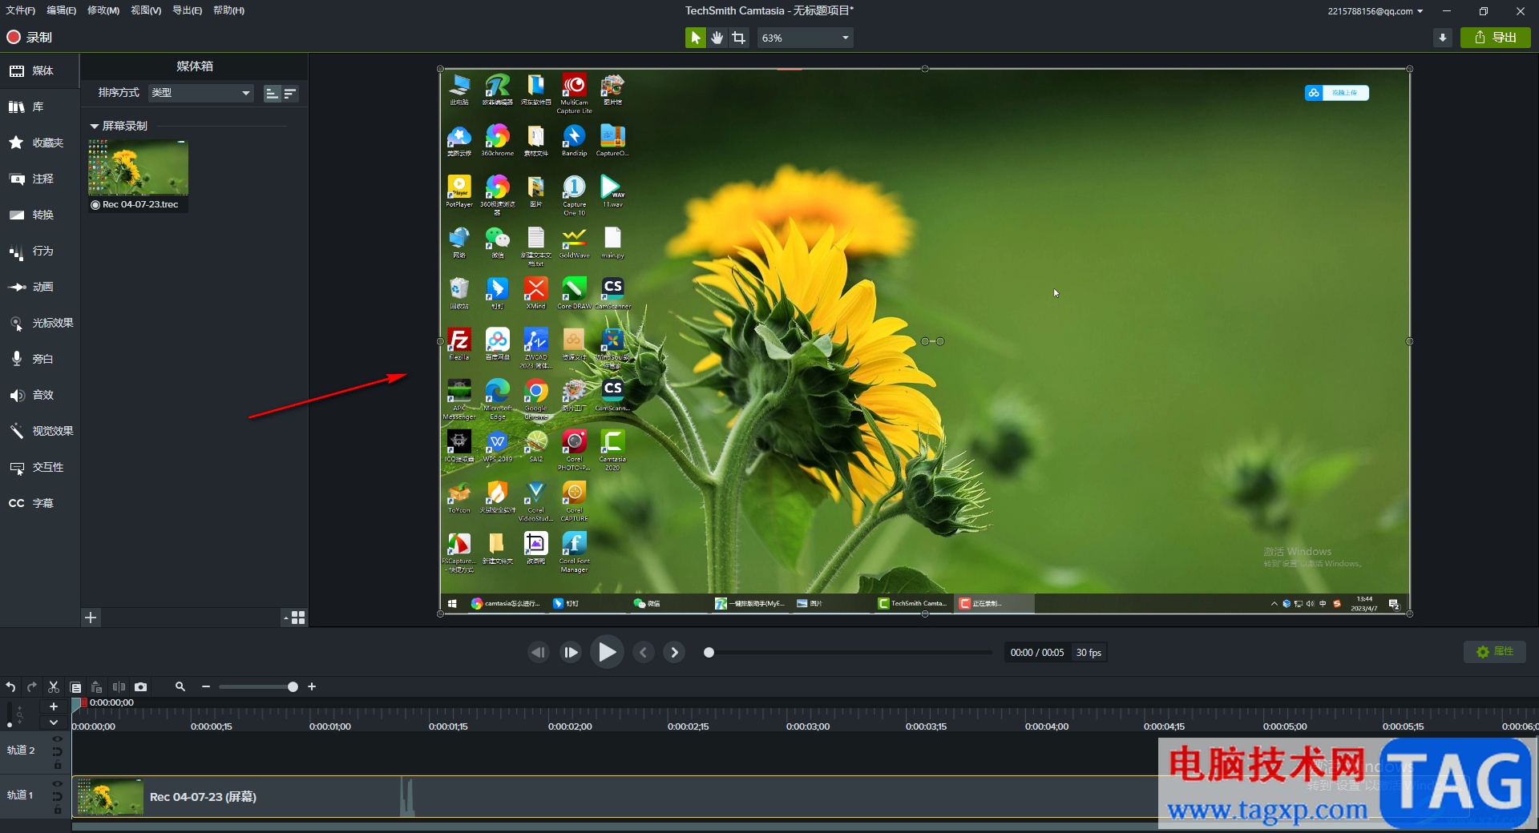This screenshot has height=833, width=1539.
Task: Collapse the 屏幕录制 media group
Action: click(x=95, y=126)
